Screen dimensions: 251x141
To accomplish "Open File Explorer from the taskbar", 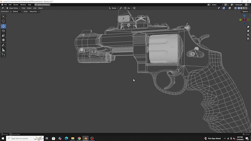I will 73,138.
